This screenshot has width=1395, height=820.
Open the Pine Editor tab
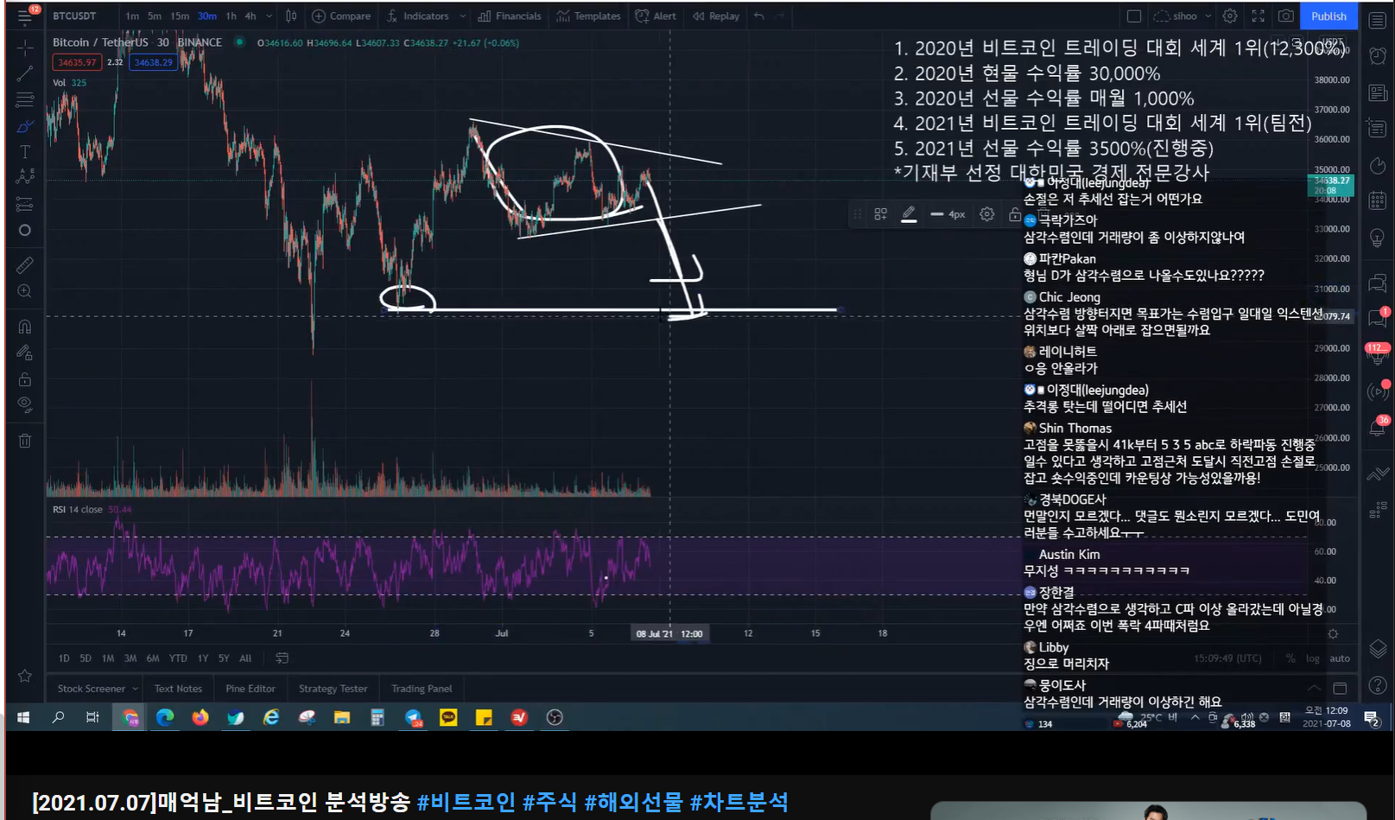pos(250,689)
